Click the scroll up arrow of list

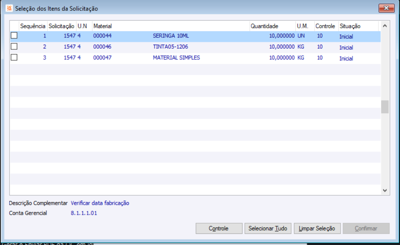click(x=385, y=26)
